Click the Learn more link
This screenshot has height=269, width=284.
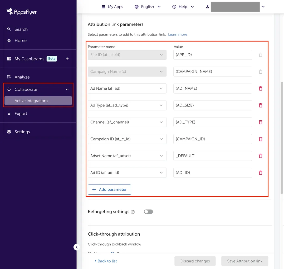[x=178, y=34]
